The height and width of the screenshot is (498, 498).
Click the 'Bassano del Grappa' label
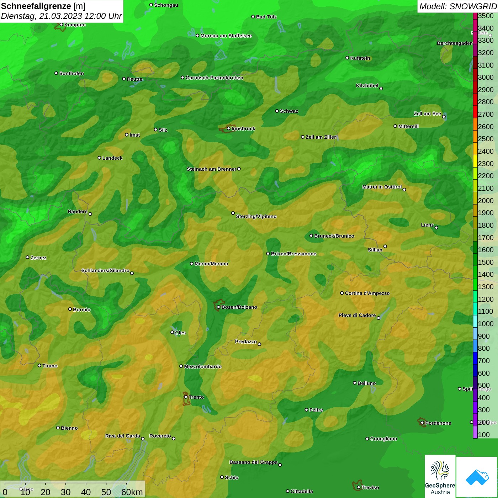click(254, 462)
